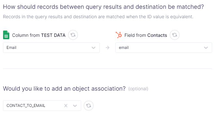Open the source Email column dropdown
217x118 pixels.
51,48
